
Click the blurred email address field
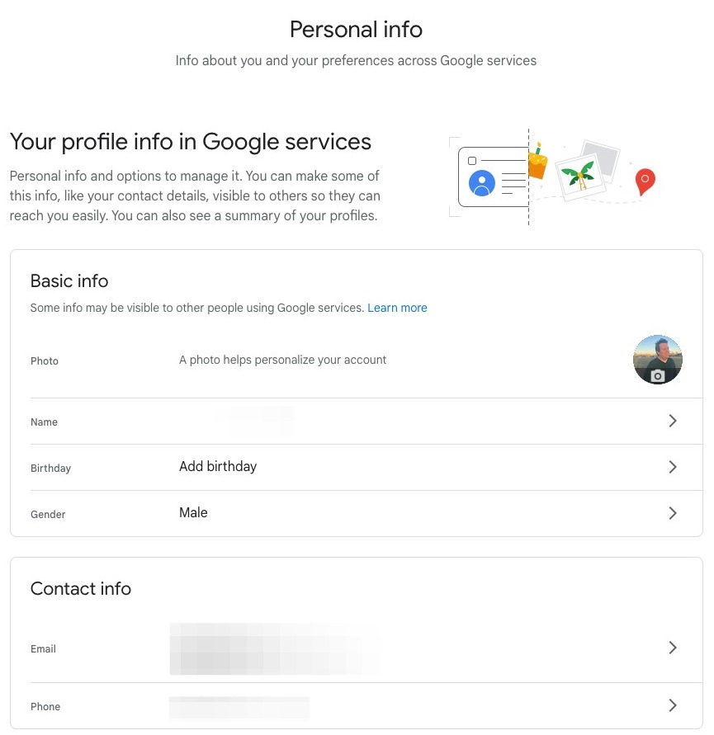(x=272, y=648)
